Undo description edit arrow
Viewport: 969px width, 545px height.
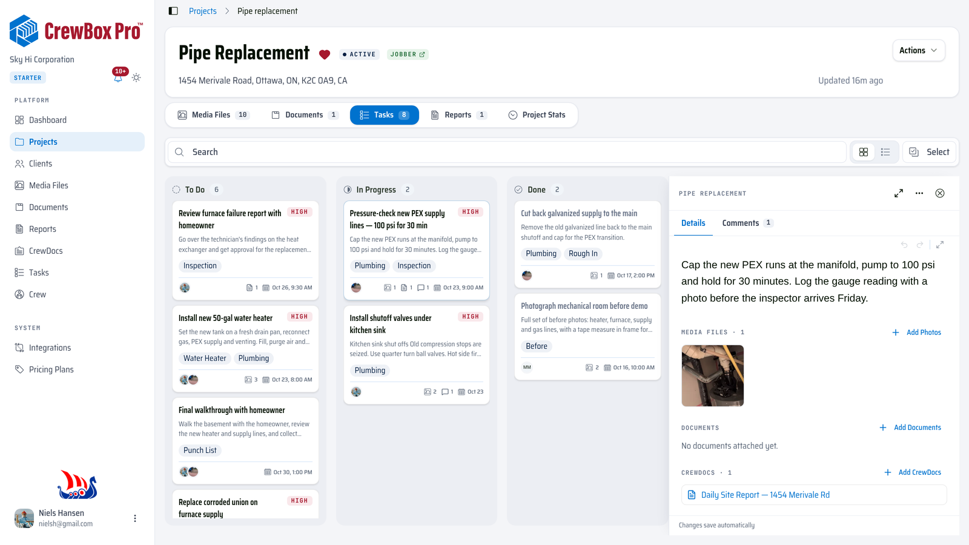[x=904, y=245]
